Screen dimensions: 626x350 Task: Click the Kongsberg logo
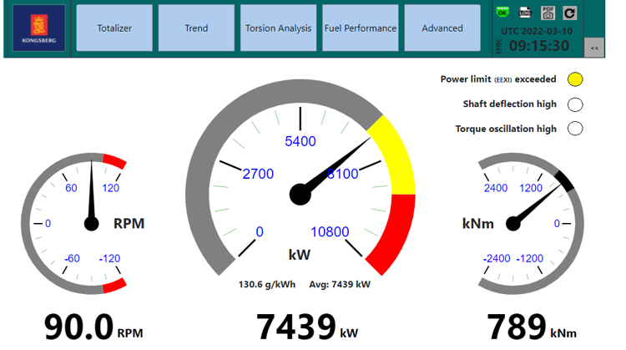[38, 28]
